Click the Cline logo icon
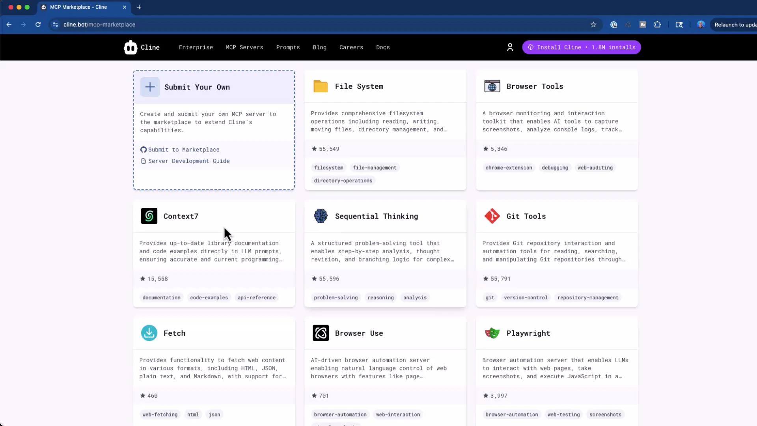This screenshot has width=757, height=426. (130, 47)
